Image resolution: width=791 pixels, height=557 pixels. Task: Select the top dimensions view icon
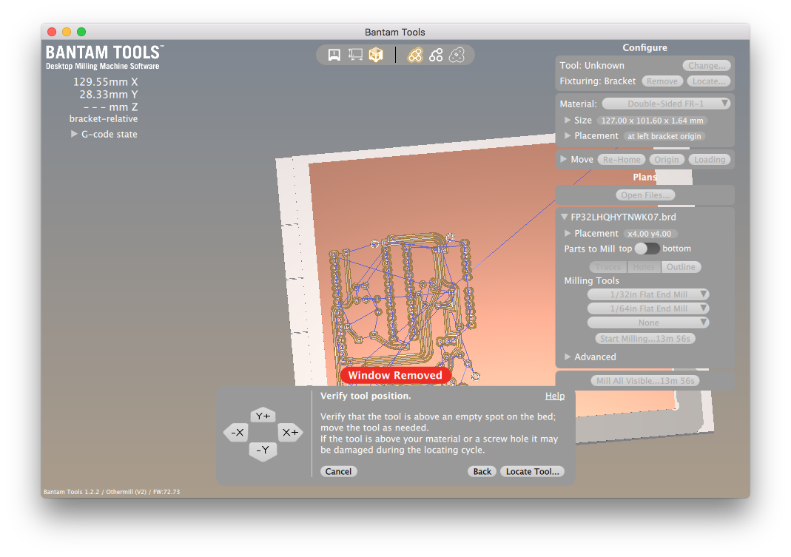click(355, 55)
